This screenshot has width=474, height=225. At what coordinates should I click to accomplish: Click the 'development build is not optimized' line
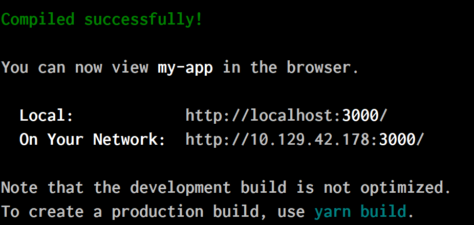pos(226,188)
